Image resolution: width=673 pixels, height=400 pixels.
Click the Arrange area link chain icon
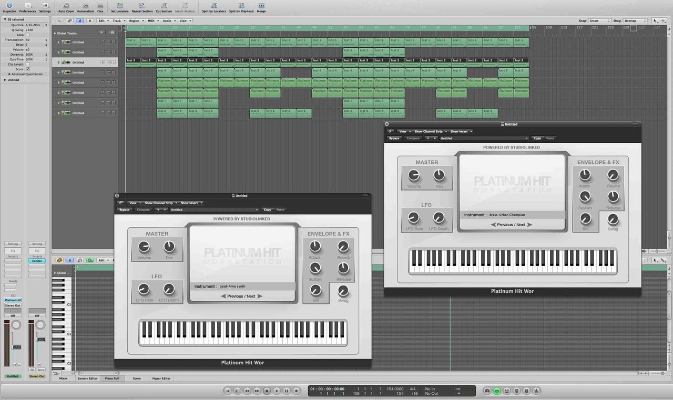pos(69,20)
